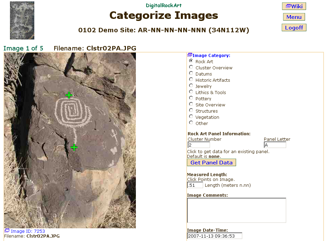The image size is (327, 241).
Task: Select the Cluster Overview category
Action: point(191,67)
